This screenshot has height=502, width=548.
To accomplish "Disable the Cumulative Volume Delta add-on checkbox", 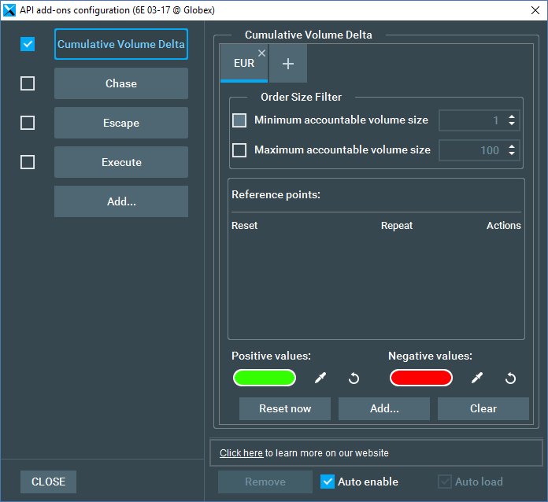I will (x=28, y=44).
